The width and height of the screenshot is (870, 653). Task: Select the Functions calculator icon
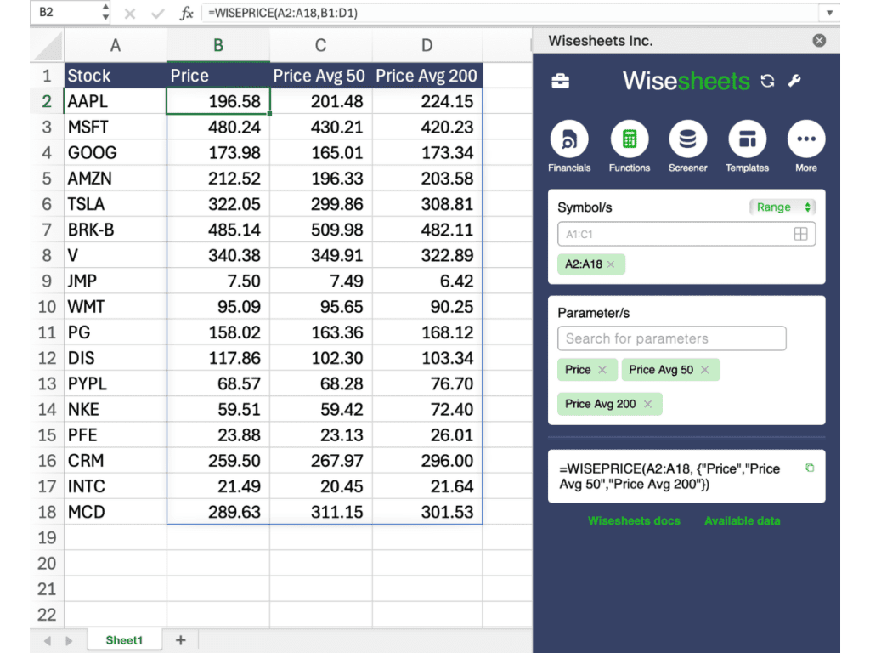click(629, 139)
